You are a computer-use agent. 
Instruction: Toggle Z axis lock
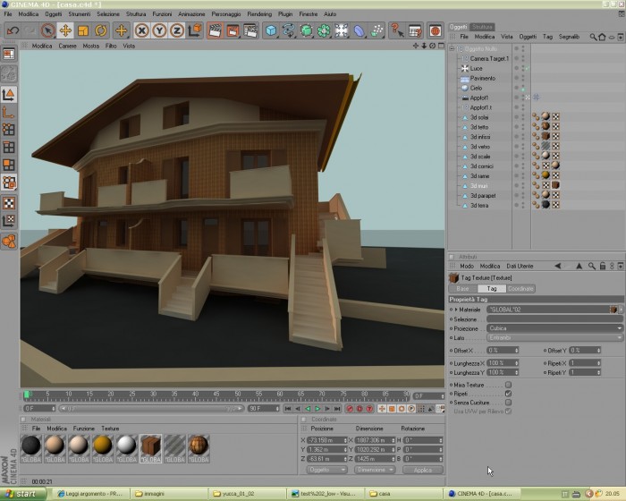click(177, 30)
